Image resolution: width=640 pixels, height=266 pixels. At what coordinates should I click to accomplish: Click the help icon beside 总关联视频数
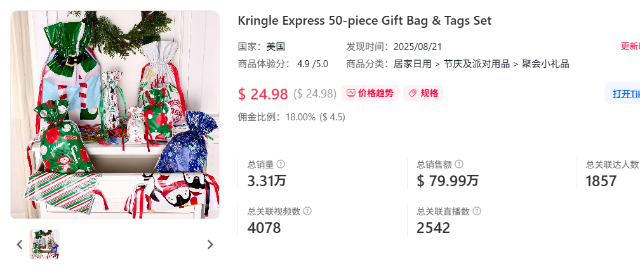[307, 211]
